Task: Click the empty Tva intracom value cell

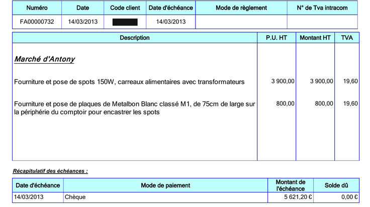Action: (x=322, y=22)
